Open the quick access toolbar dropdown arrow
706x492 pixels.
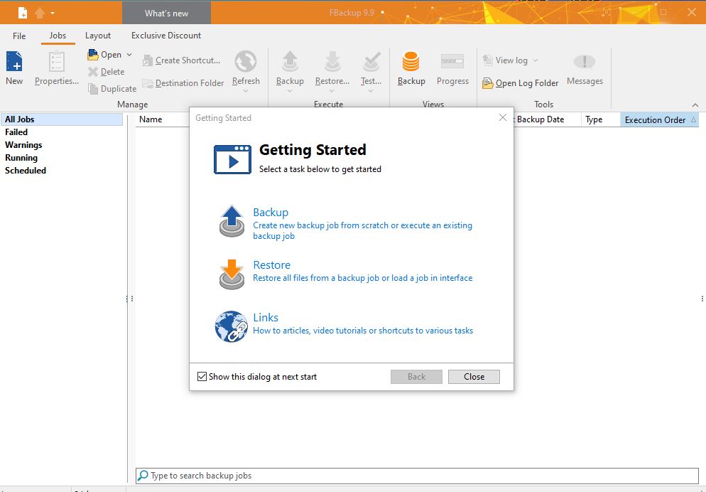click(53, 13)
